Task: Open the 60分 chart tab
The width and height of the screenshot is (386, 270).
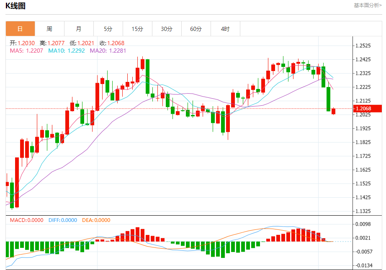Action: click(x=196, y=29)
